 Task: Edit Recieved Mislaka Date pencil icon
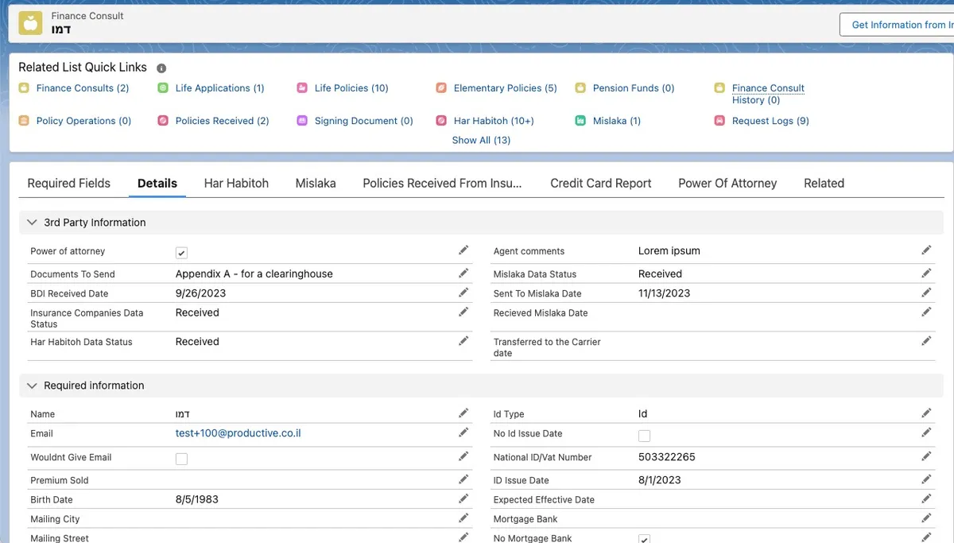pos(926,312)
